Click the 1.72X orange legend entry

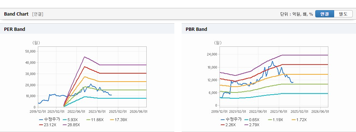pos(299,120)
